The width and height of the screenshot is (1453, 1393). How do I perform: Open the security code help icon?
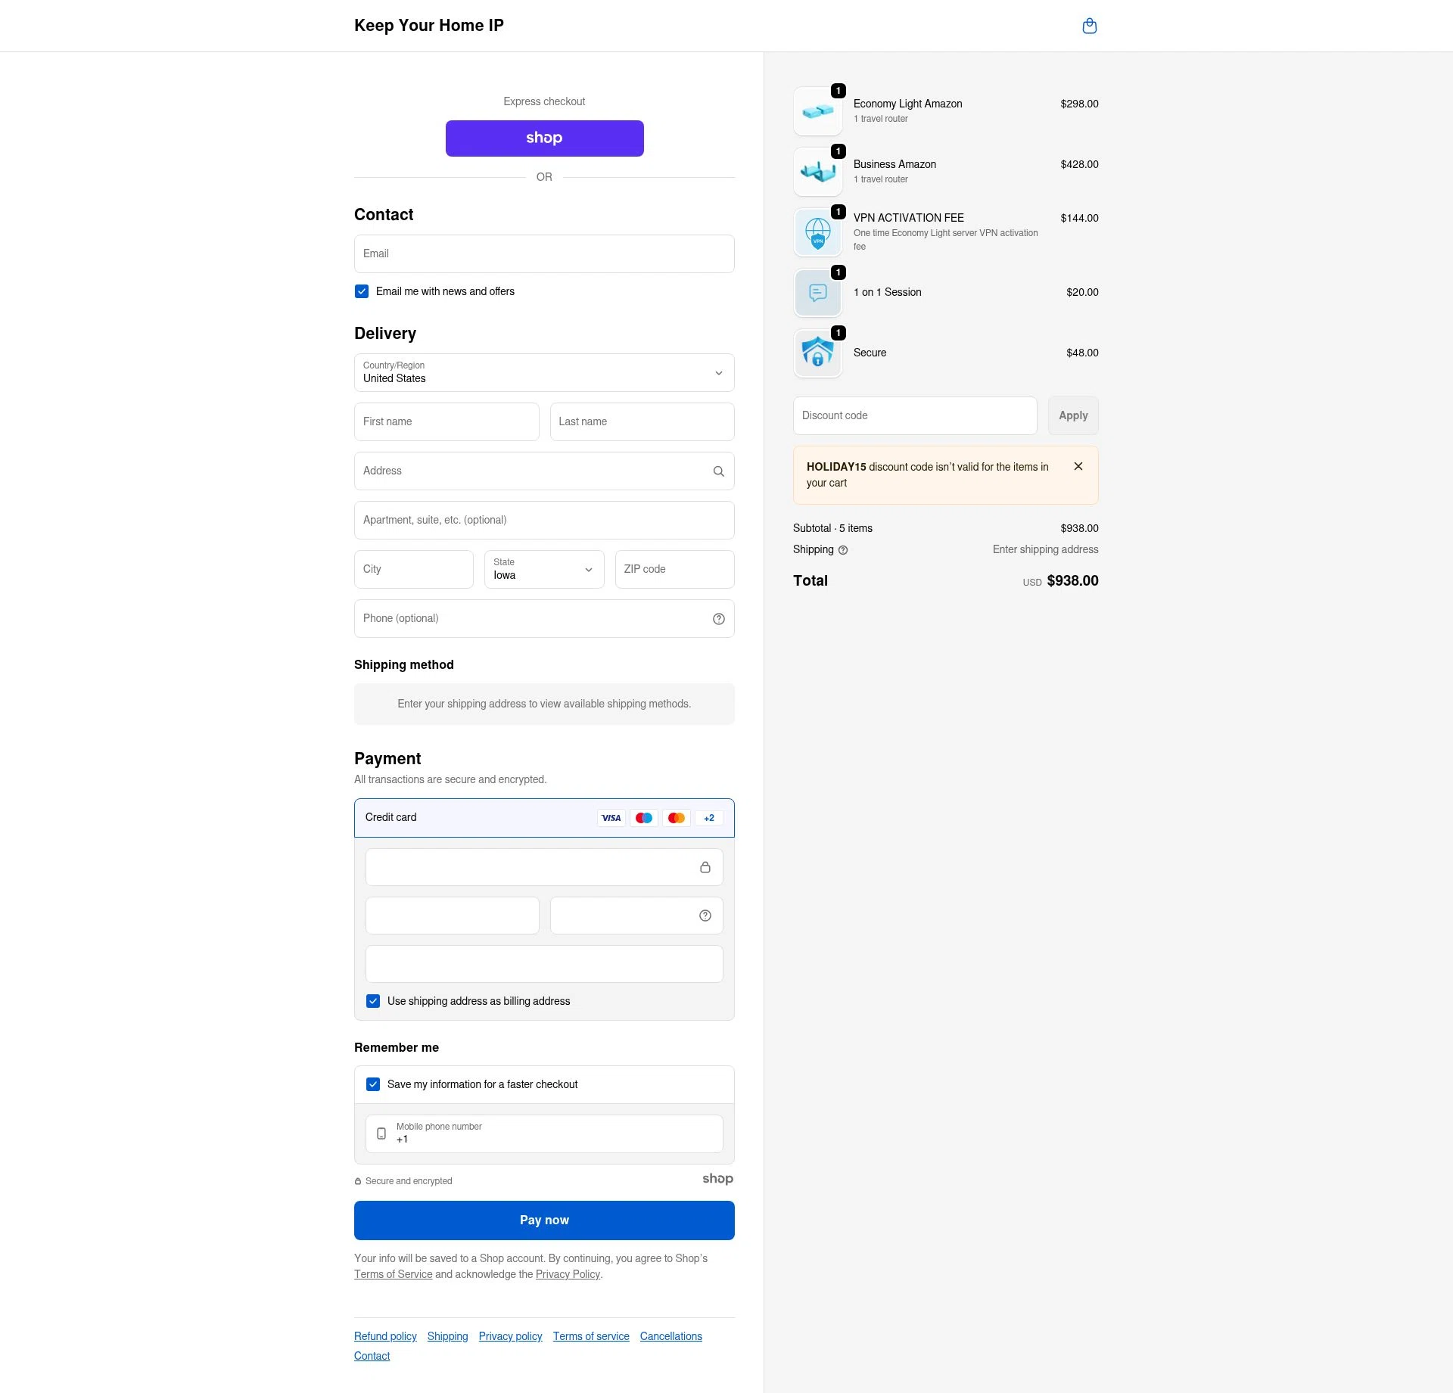point(705,916)
